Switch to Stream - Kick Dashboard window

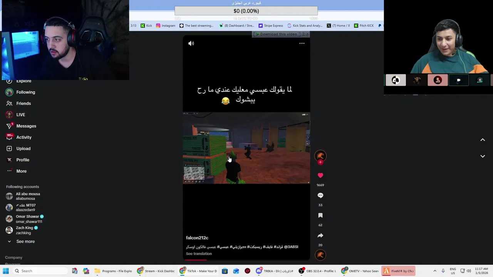click(x=156, y=271)
